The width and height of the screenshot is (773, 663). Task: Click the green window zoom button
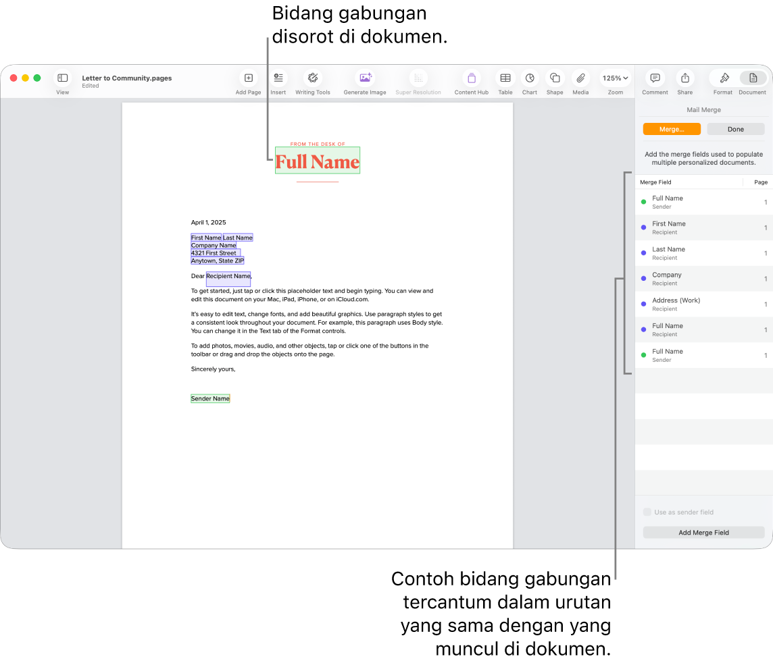[x=37, y=78]
